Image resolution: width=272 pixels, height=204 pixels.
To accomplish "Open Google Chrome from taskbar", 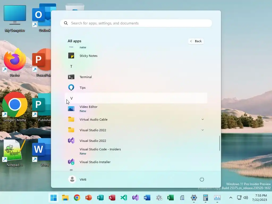I will click(x=77, y=198).
